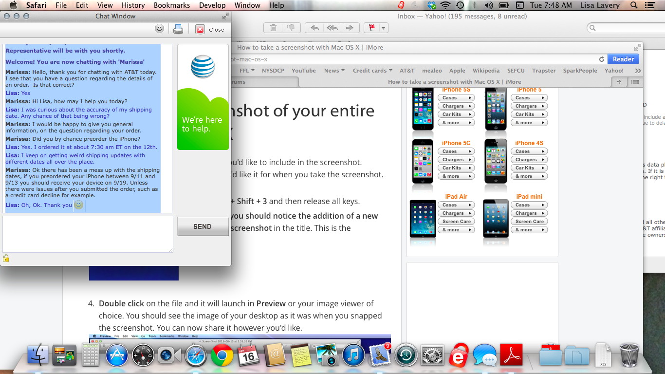Open the Safari menu in menu bar
This screenshot has height=374, width=665.
pyautogui.click(x=36, y=5)
